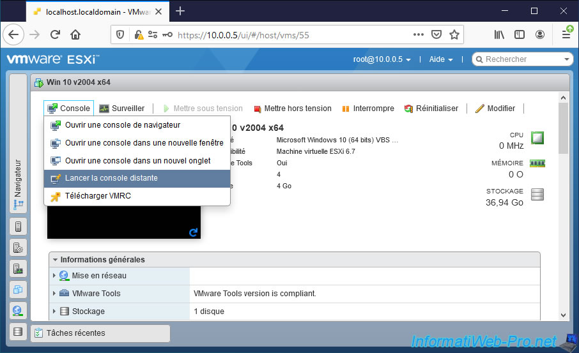Choose Ouvrir une console de navigateur

point(137,125)
